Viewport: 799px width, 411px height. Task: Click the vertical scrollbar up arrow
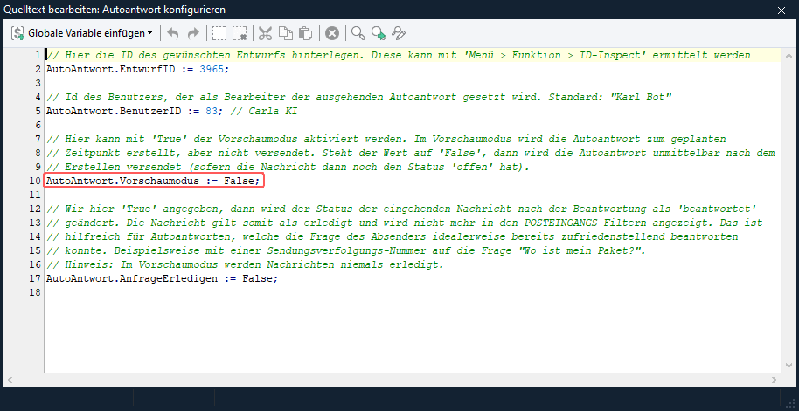coord(789,56)
